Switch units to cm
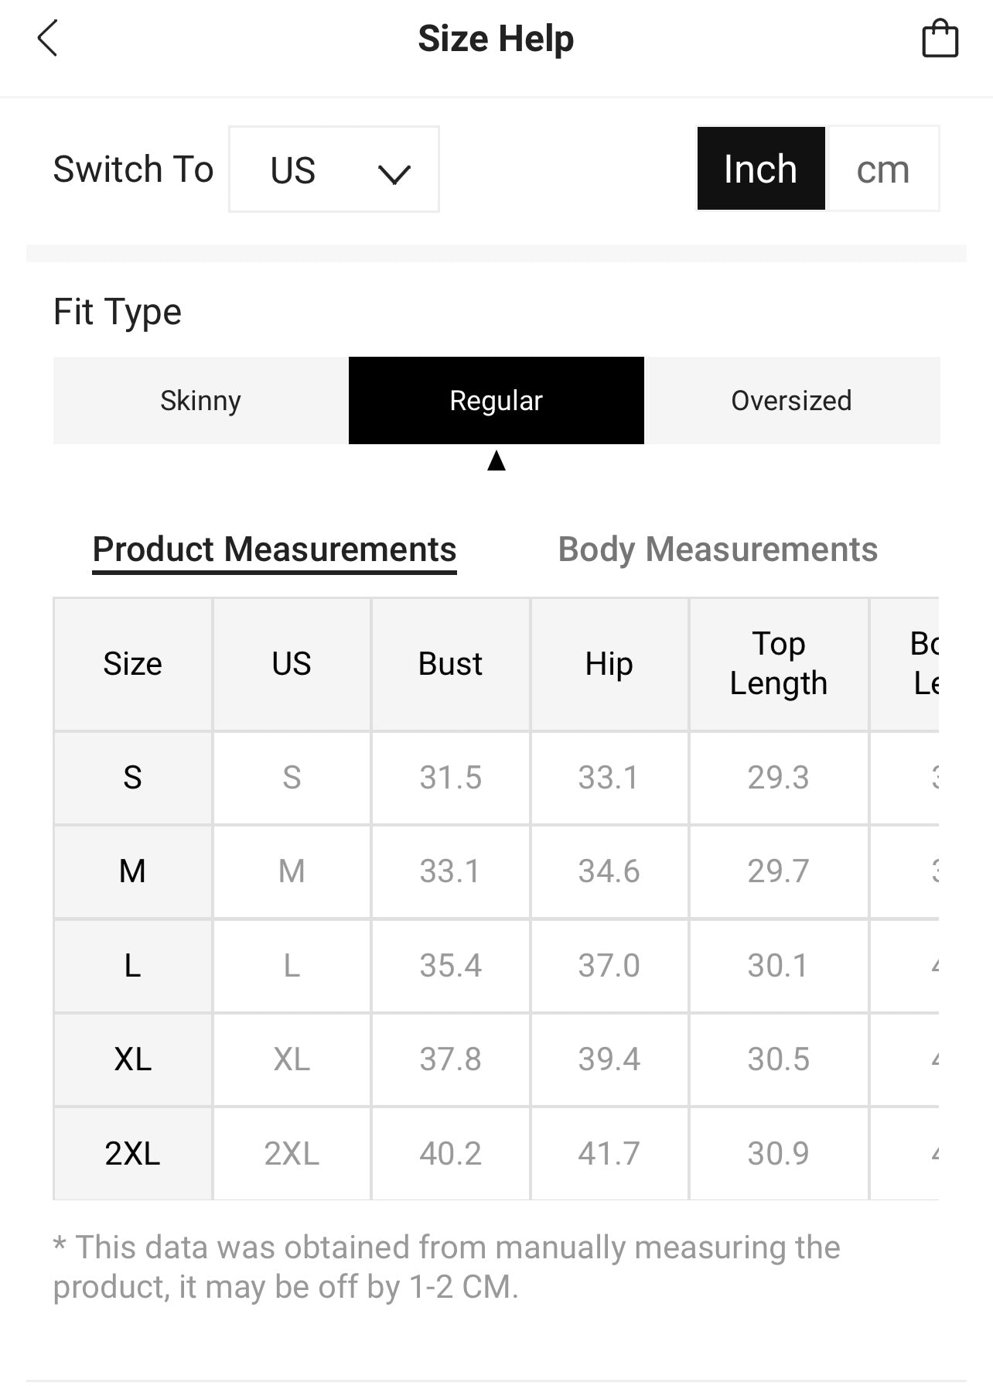The width and height of the screenshot is (993, 1386). click(882, 169)
